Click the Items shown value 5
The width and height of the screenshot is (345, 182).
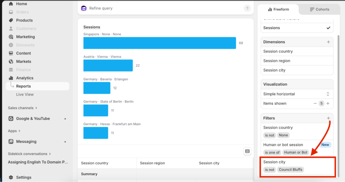(x=321, y=104)
